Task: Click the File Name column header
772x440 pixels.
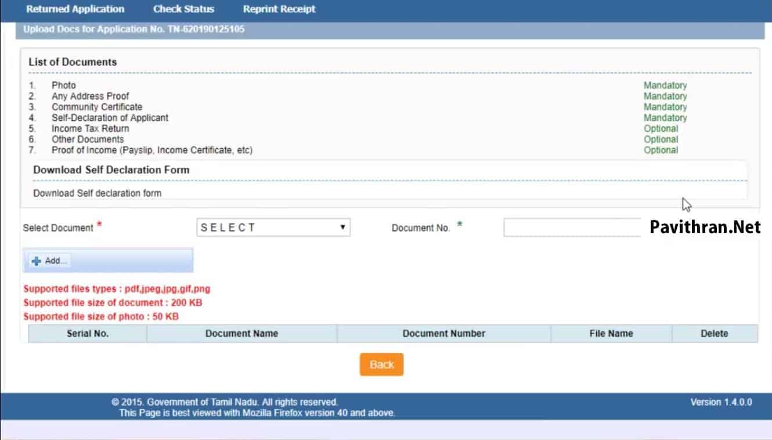Action: (x=611, y=333)
